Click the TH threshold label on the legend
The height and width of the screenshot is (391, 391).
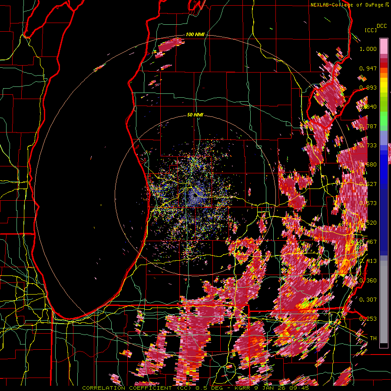373,338
